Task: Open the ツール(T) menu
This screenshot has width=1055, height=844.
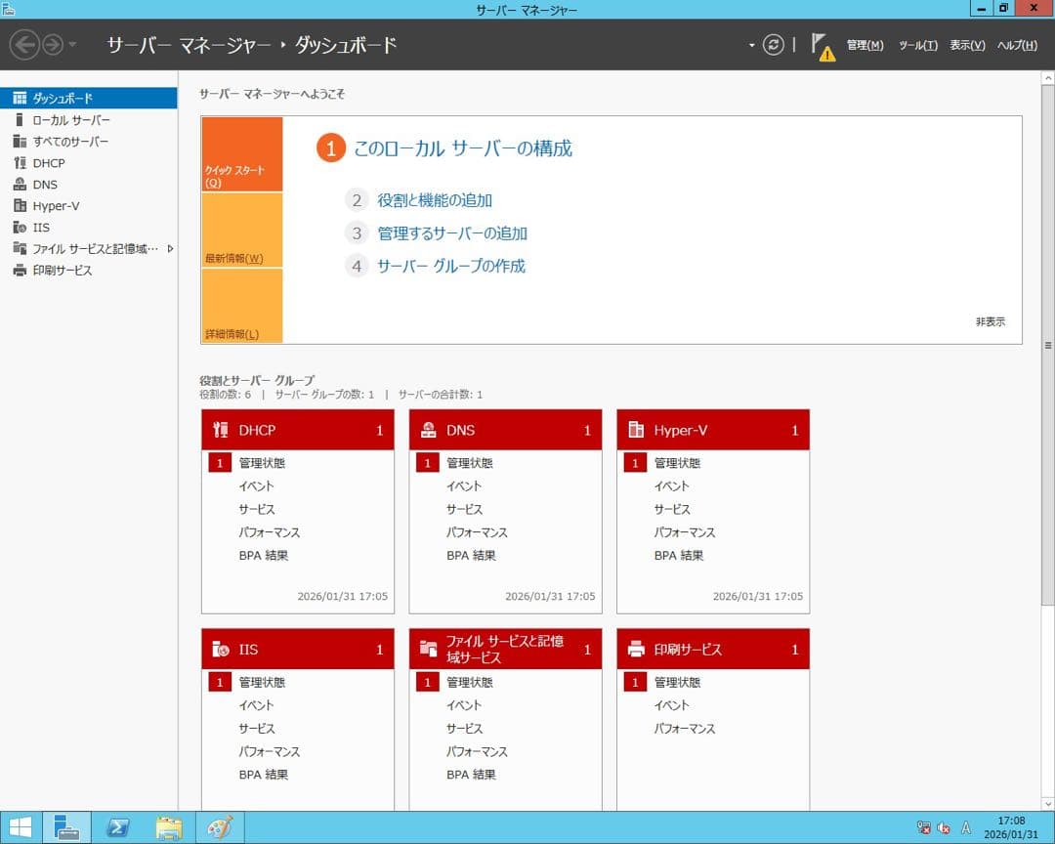Action: click(916, 45)
